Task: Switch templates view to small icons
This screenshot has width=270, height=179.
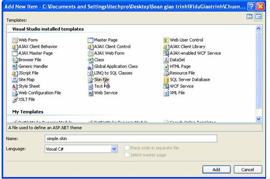Action: (x=258, y=17)
